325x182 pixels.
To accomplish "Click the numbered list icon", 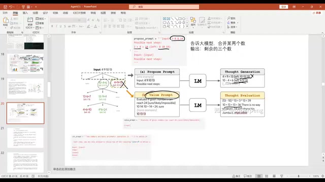I will click(x=112, y=20).
